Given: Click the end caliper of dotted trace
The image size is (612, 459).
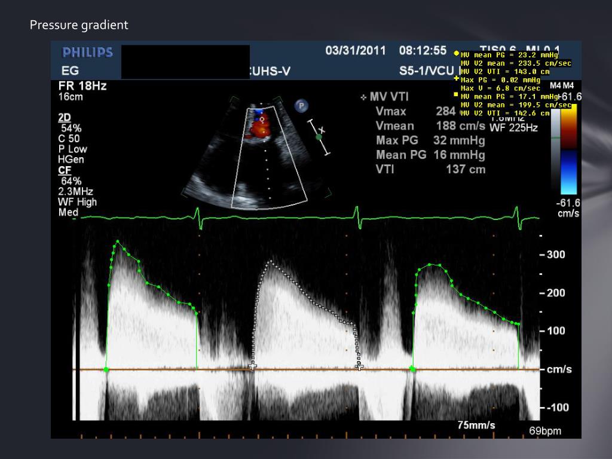Looking at the screenshot, I should click(x=359, y=366).
